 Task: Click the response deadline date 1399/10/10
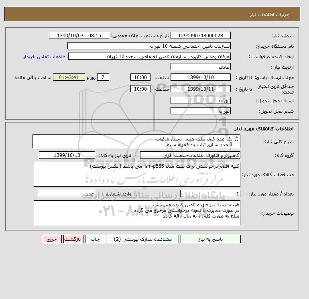200,77
